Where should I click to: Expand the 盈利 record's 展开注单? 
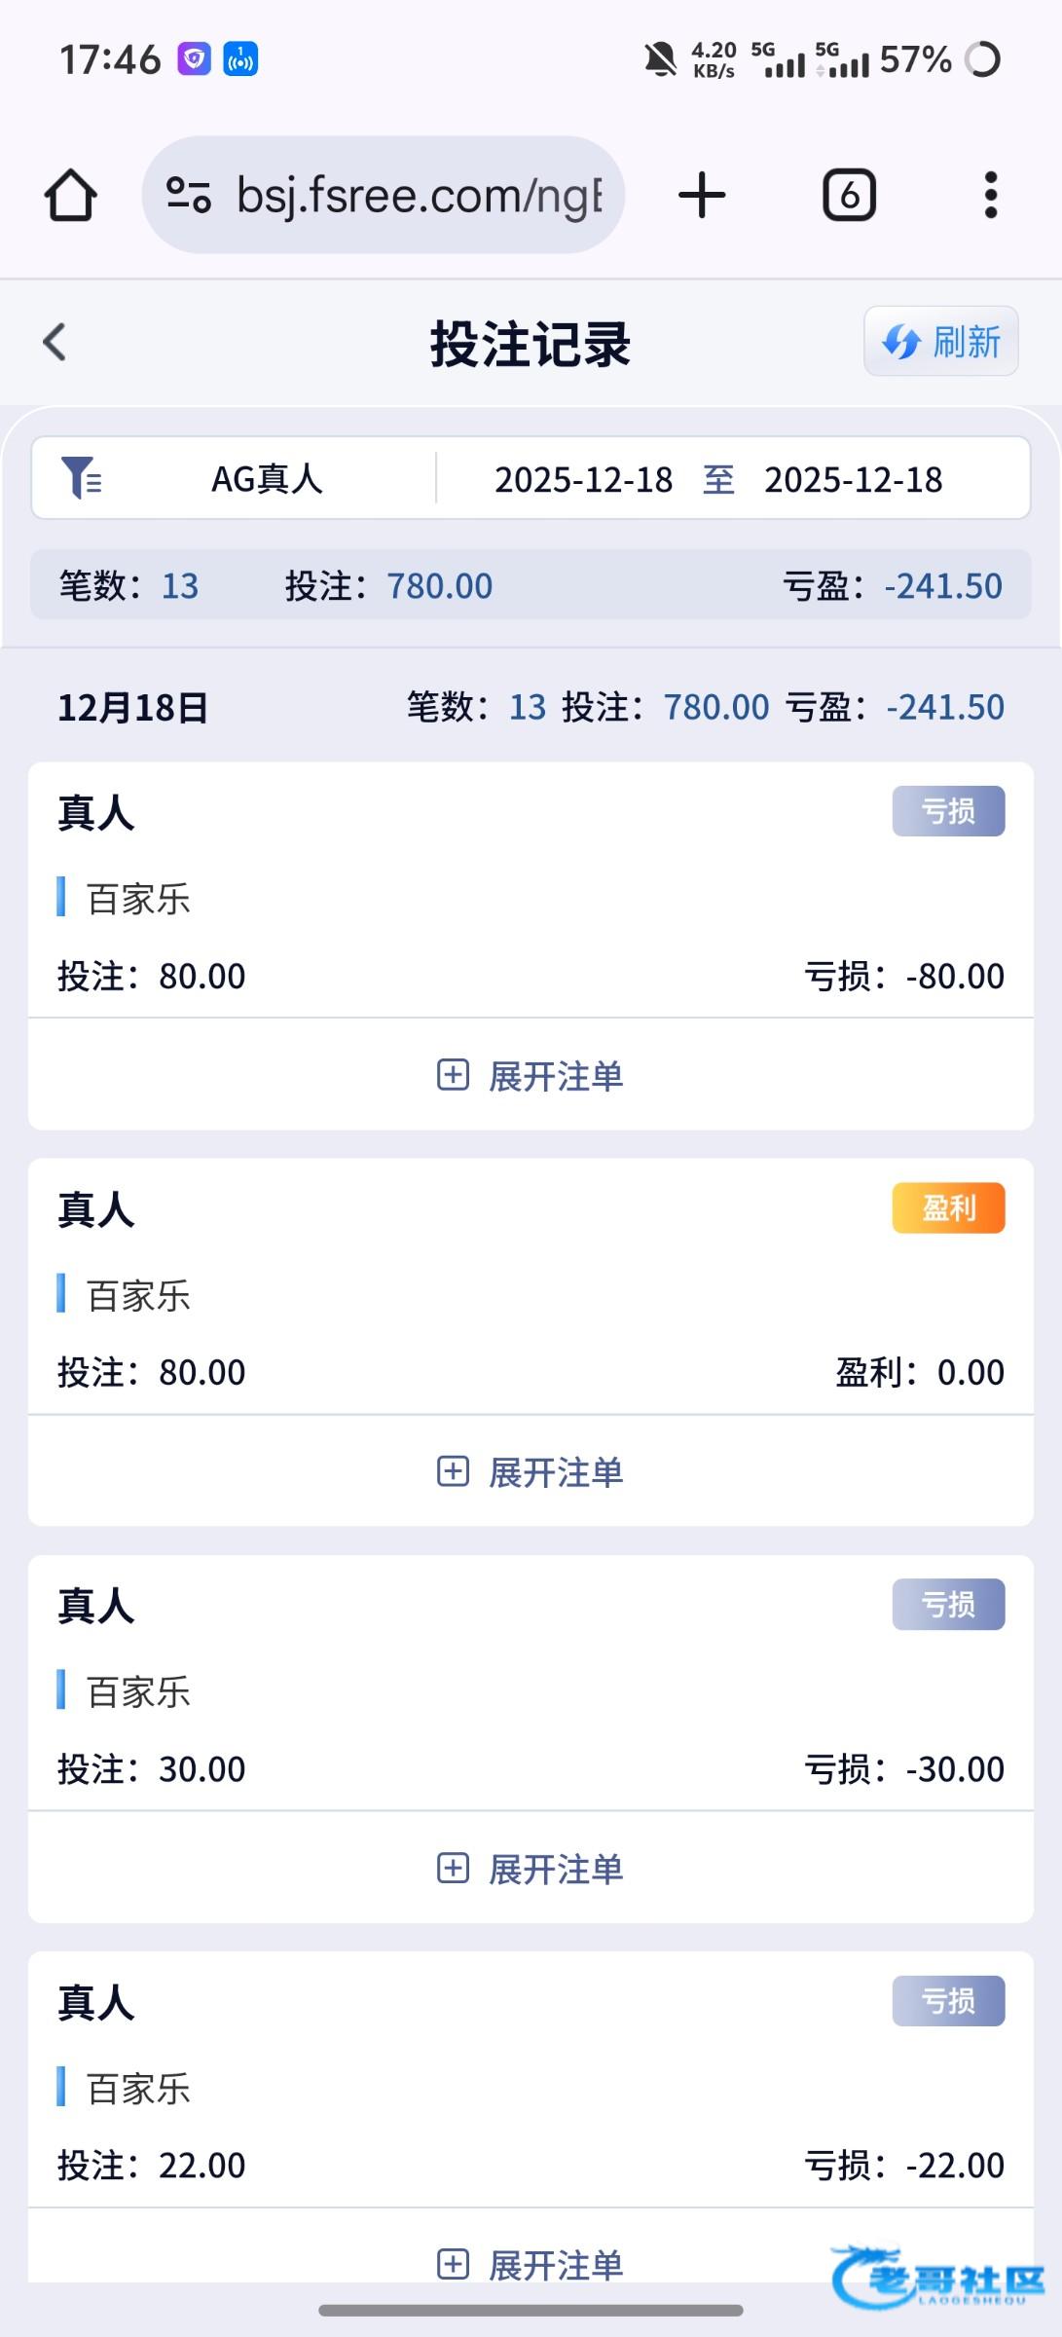(x=531, y=1471)
